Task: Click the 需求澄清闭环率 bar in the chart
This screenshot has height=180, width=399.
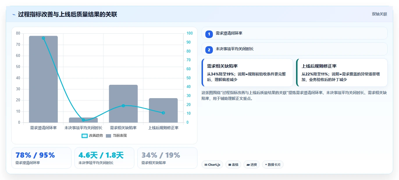Action: point(43,79)
